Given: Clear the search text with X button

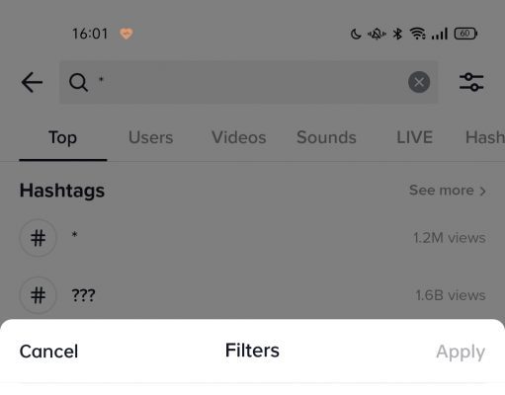Looking at the screenshot, I should point(419,82).
